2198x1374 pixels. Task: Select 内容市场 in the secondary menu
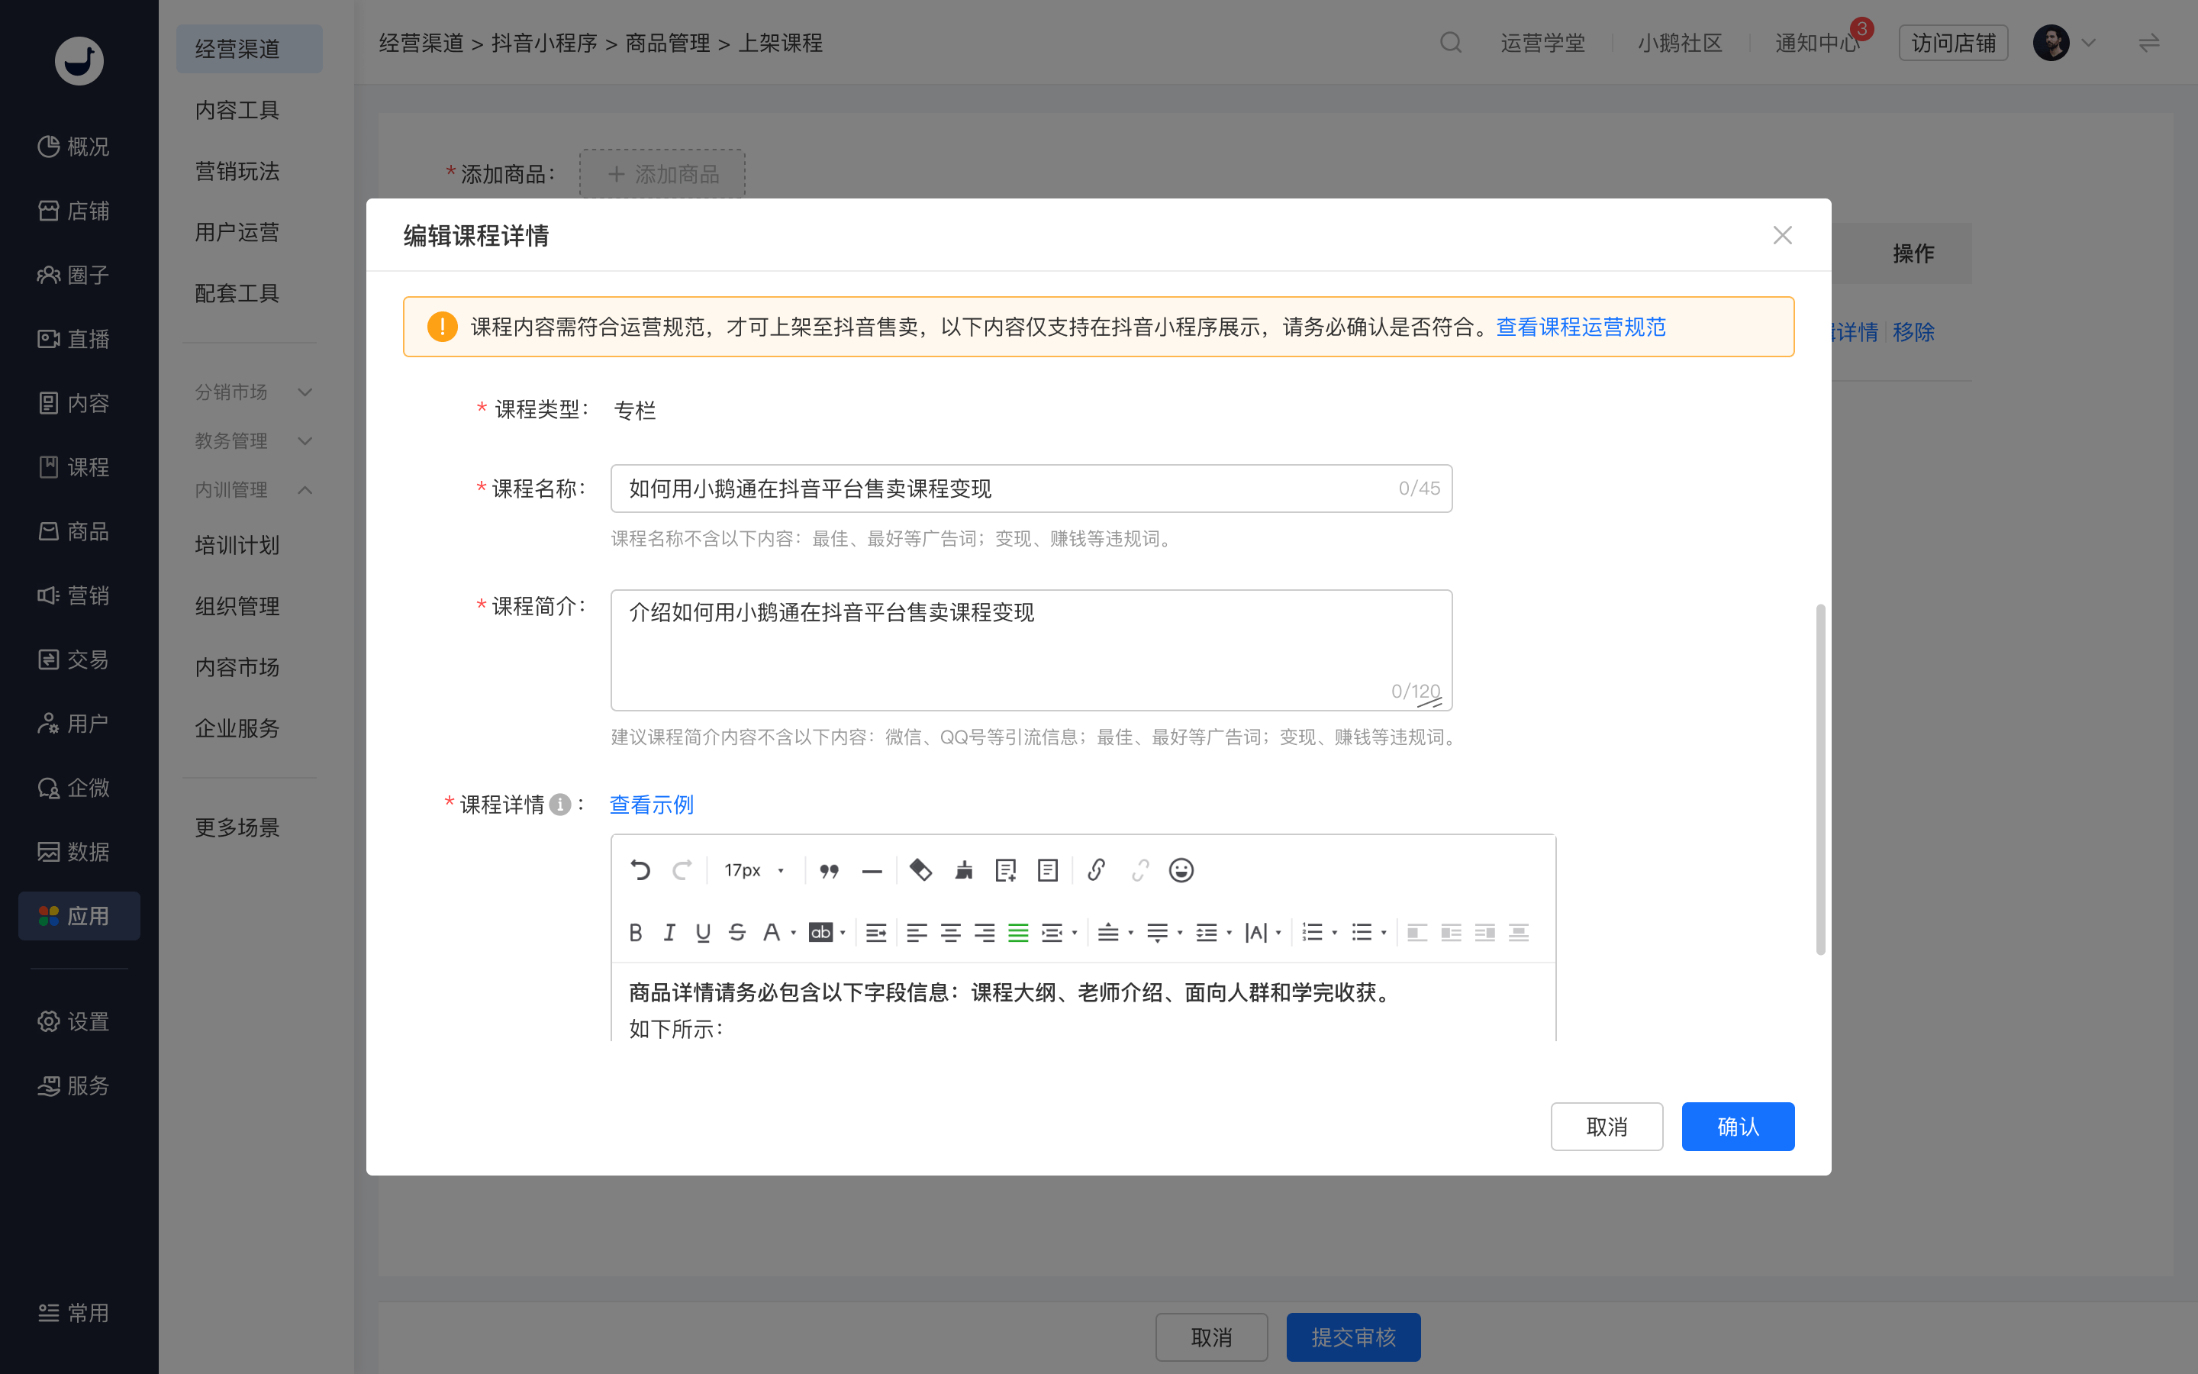[237, 667]
